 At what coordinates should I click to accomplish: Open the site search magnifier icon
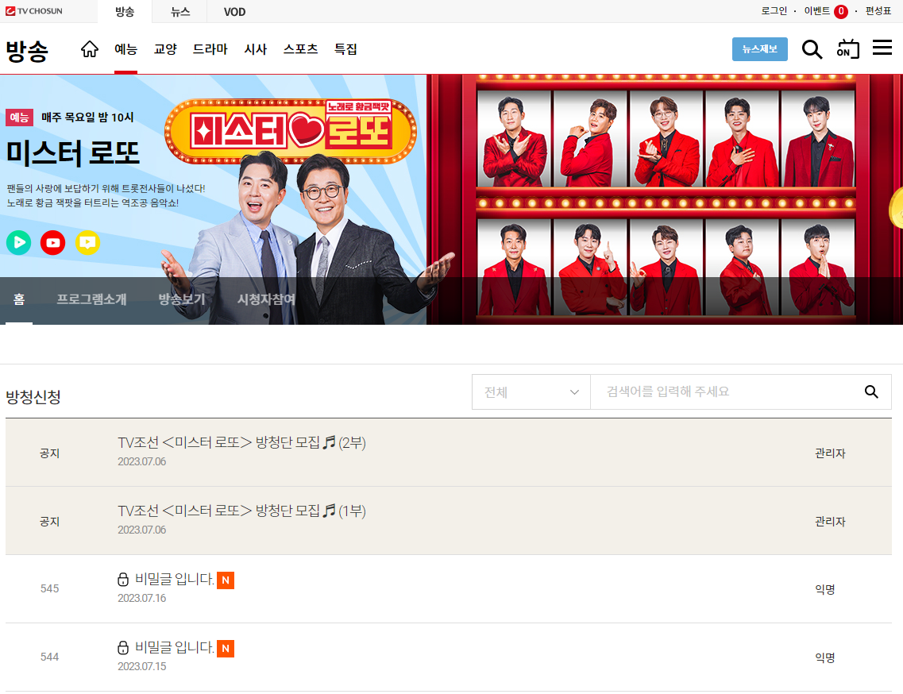[812, 49]
